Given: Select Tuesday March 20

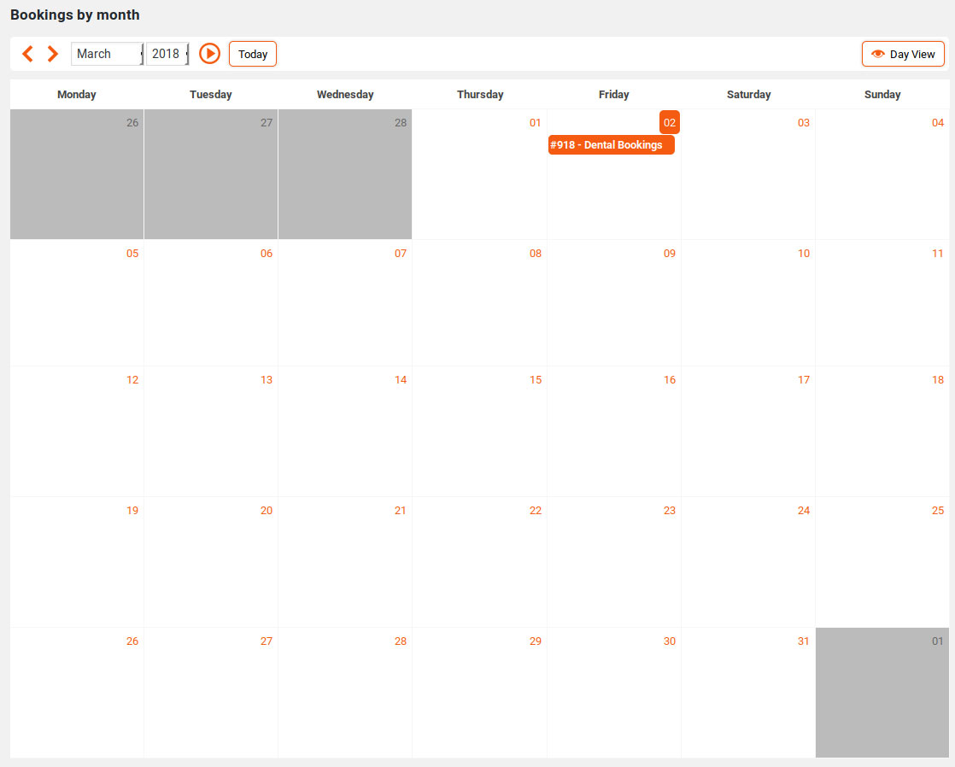Looking at the screenshot, I should (x=211, y=562).
